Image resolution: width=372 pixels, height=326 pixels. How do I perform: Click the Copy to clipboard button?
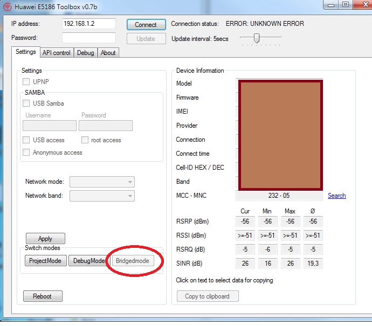[208, 296]
